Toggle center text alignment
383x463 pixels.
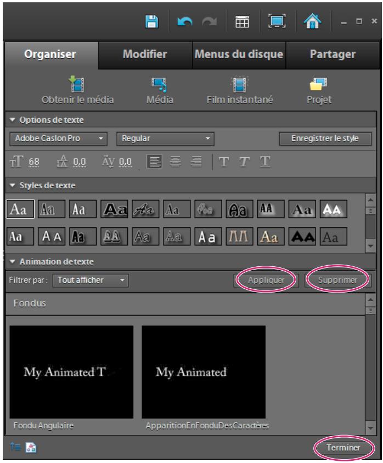click(x=176, y=162)
